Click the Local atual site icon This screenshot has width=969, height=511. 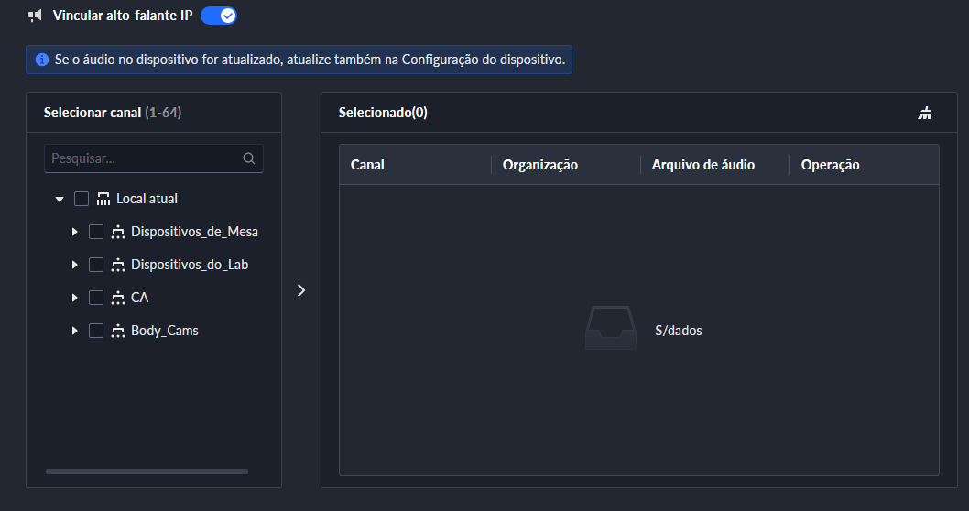click(x=103, y=199)
